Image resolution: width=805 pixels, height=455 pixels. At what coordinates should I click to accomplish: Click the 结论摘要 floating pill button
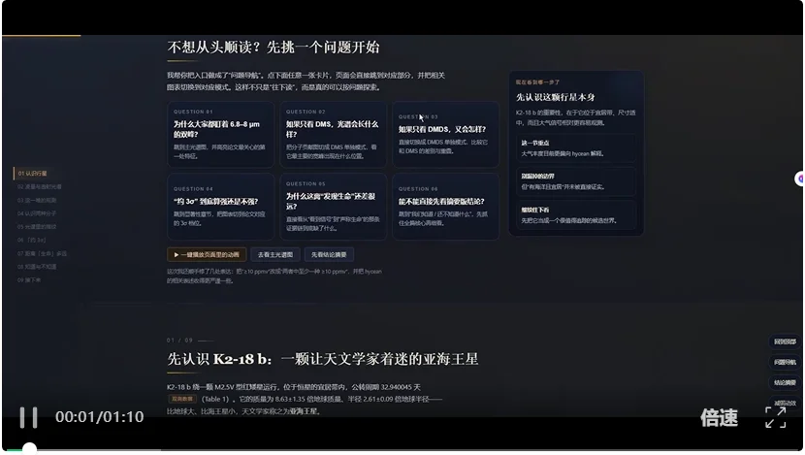(x=785, y=383)
